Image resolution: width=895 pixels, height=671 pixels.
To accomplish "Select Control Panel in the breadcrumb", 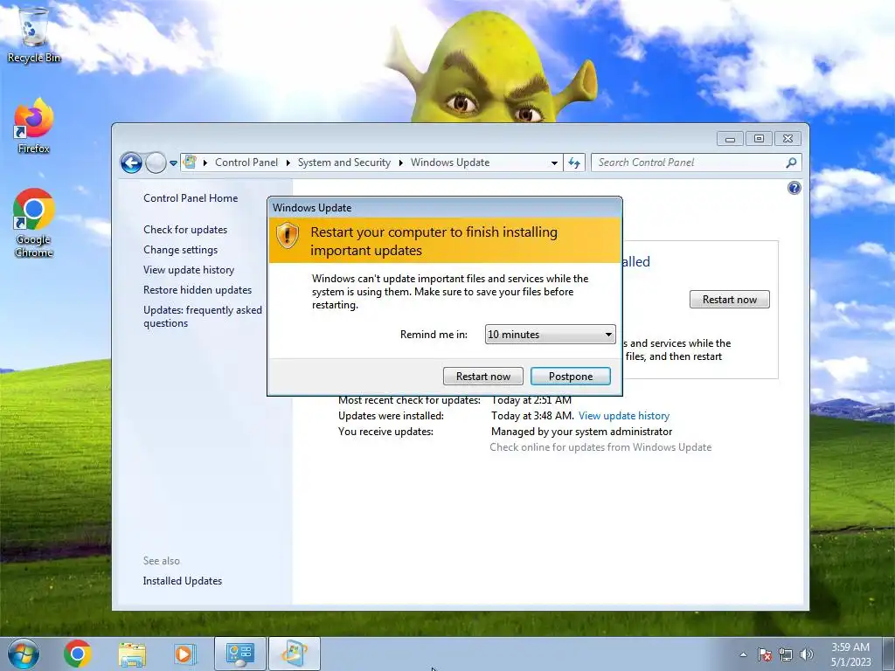I will [246, 163].
